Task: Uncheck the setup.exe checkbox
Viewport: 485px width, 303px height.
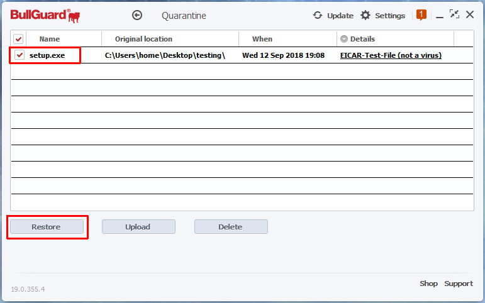Action: [20, 55]
